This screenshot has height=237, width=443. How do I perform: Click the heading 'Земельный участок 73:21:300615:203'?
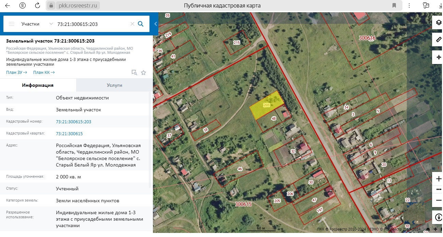[x=50, y=41]
